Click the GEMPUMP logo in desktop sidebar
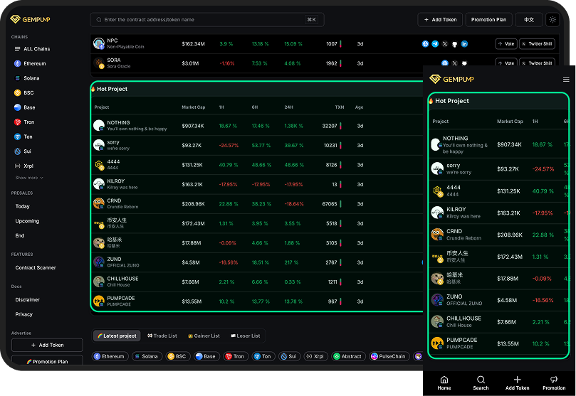This screenshot has width=576, height=396. point(30,19)
